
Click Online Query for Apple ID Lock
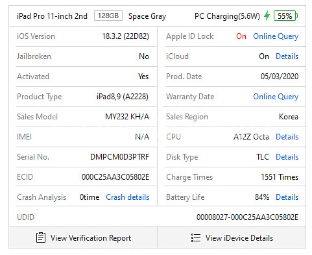tap(276, 36)
